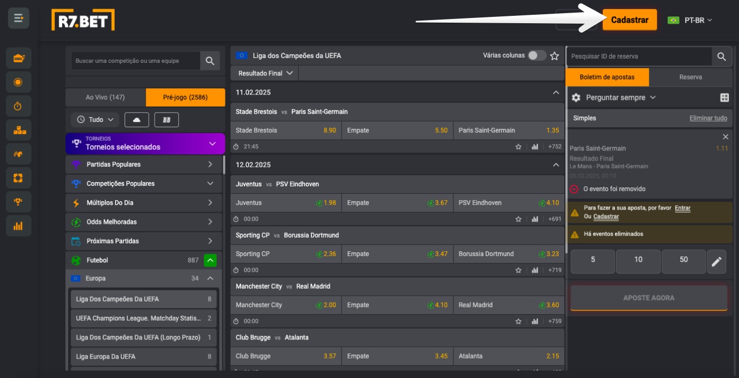Click the Pesquisar ID de reserva field
Screen dimensions: 739x378
(639, 56)
